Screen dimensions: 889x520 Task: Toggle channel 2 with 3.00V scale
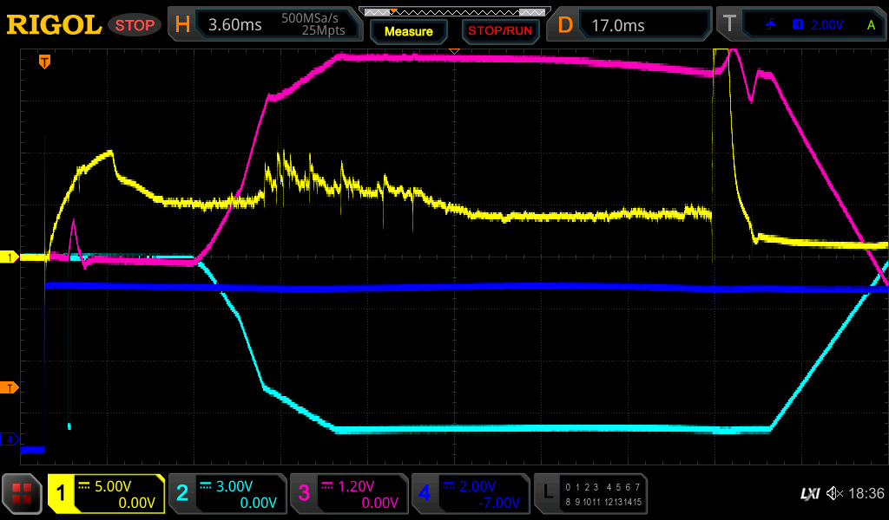[x=227, y=494]
